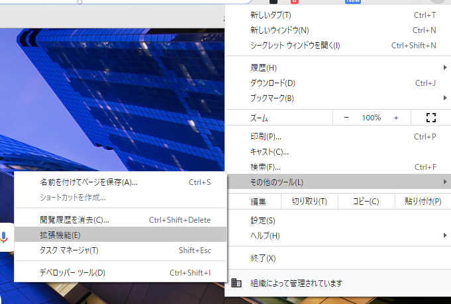The width and height of the screenshot is (451, 304).
Task: Decrease zoom with the minus button
Action: coord(346,118)
